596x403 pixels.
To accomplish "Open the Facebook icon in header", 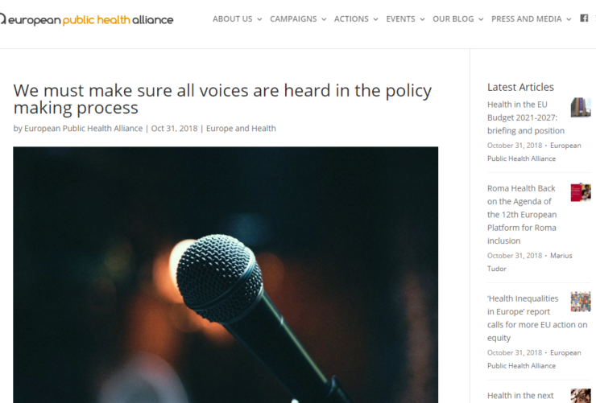I will click(x=584, y=19).
